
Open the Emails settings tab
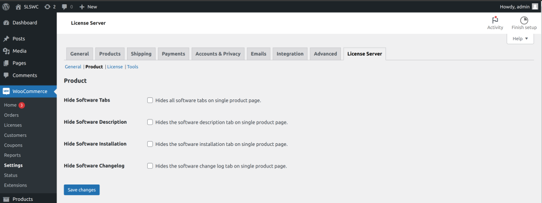click(258, 54)
